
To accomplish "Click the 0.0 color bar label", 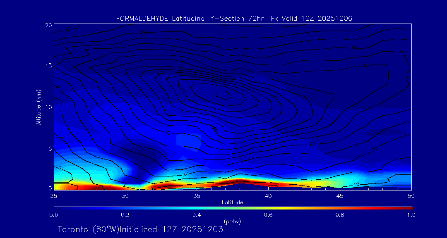I will point(53,215).
